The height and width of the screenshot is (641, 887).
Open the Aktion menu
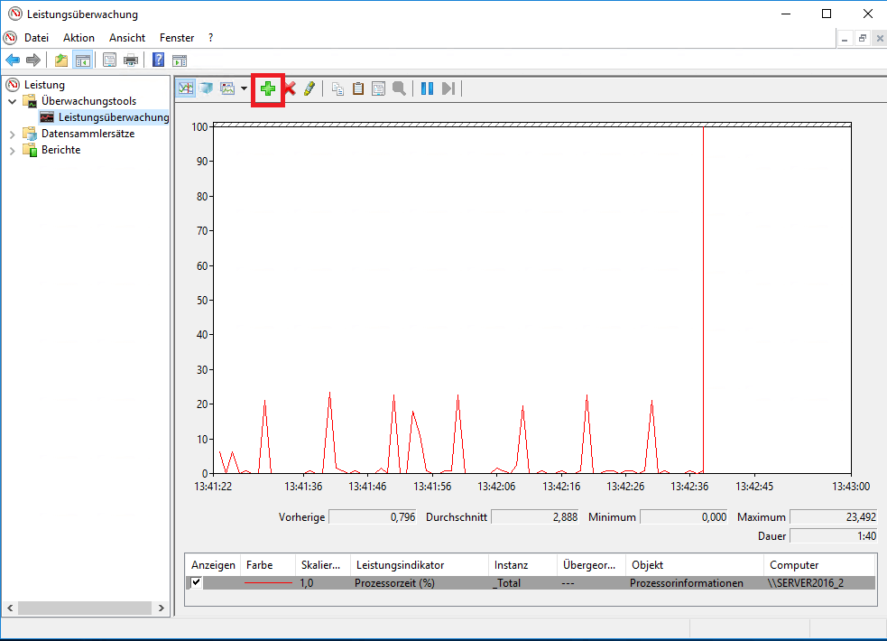coord(79,38)
